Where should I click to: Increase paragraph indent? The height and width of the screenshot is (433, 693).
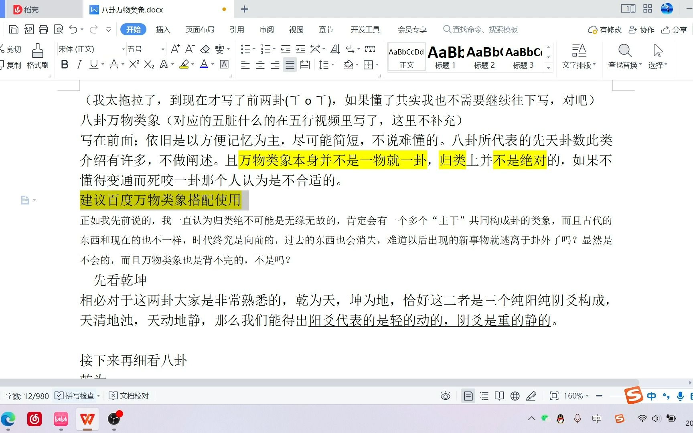tap(300, 49)
